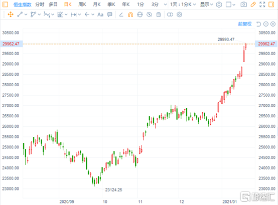Switch to the 1分 one-minute chart

[x=140, y=5]
